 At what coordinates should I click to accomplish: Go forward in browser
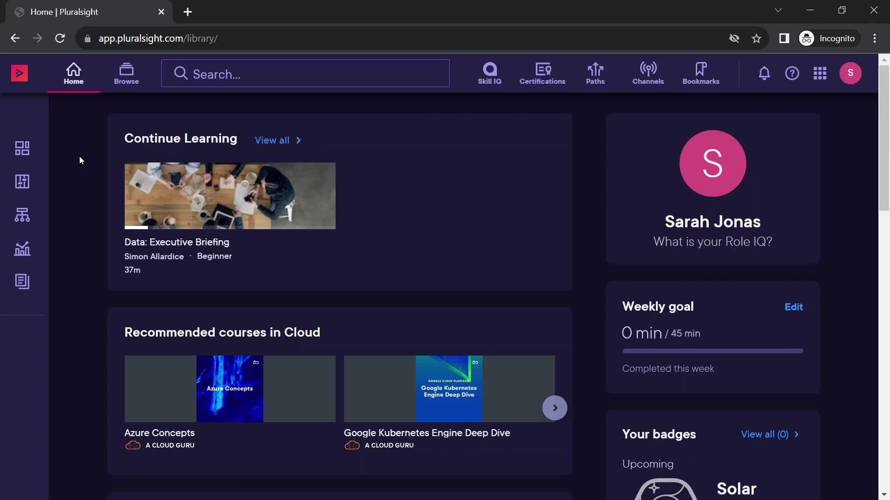click(38, 38)
